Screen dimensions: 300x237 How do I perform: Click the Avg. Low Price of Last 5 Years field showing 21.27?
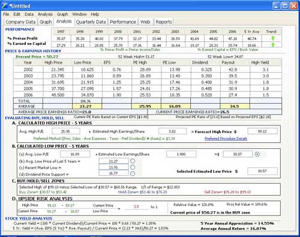(x=113, y=161)
